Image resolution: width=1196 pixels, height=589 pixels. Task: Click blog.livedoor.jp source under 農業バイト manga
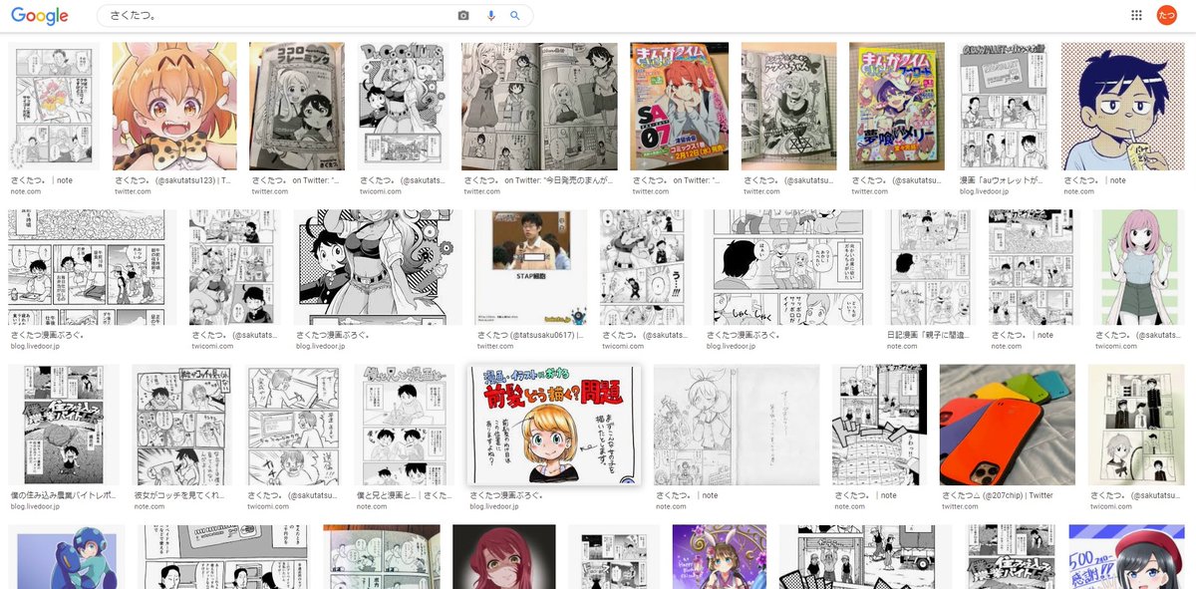pos(35,506)
